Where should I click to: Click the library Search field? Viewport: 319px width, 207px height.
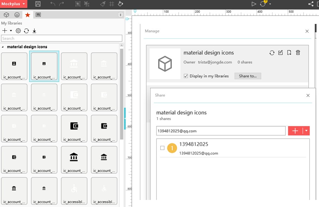point(62,38)
